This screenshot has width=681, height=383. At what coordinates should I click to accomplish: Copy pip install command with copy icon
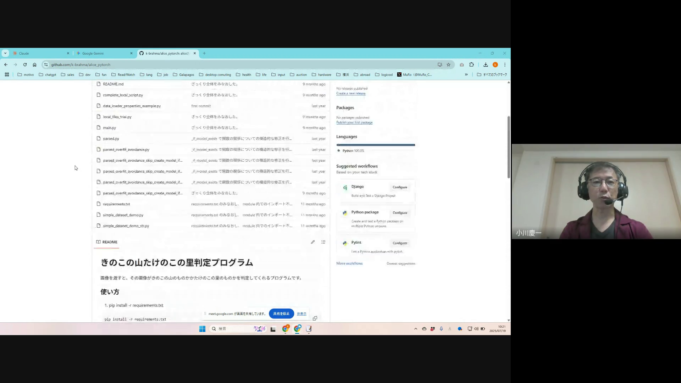tap(315, 318)
